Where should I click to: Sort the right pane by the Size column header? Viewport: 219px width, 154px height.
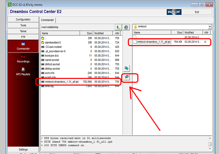pos(177,33)
